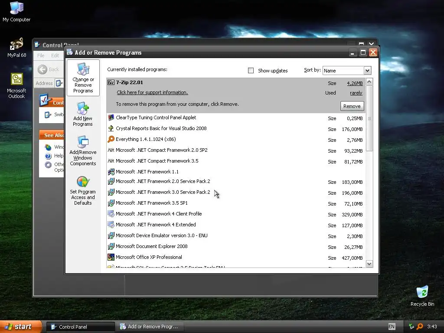444x333 pixels.
Task: Select Change or Remove Programs sidebar icon
Action: click(83, 78)
